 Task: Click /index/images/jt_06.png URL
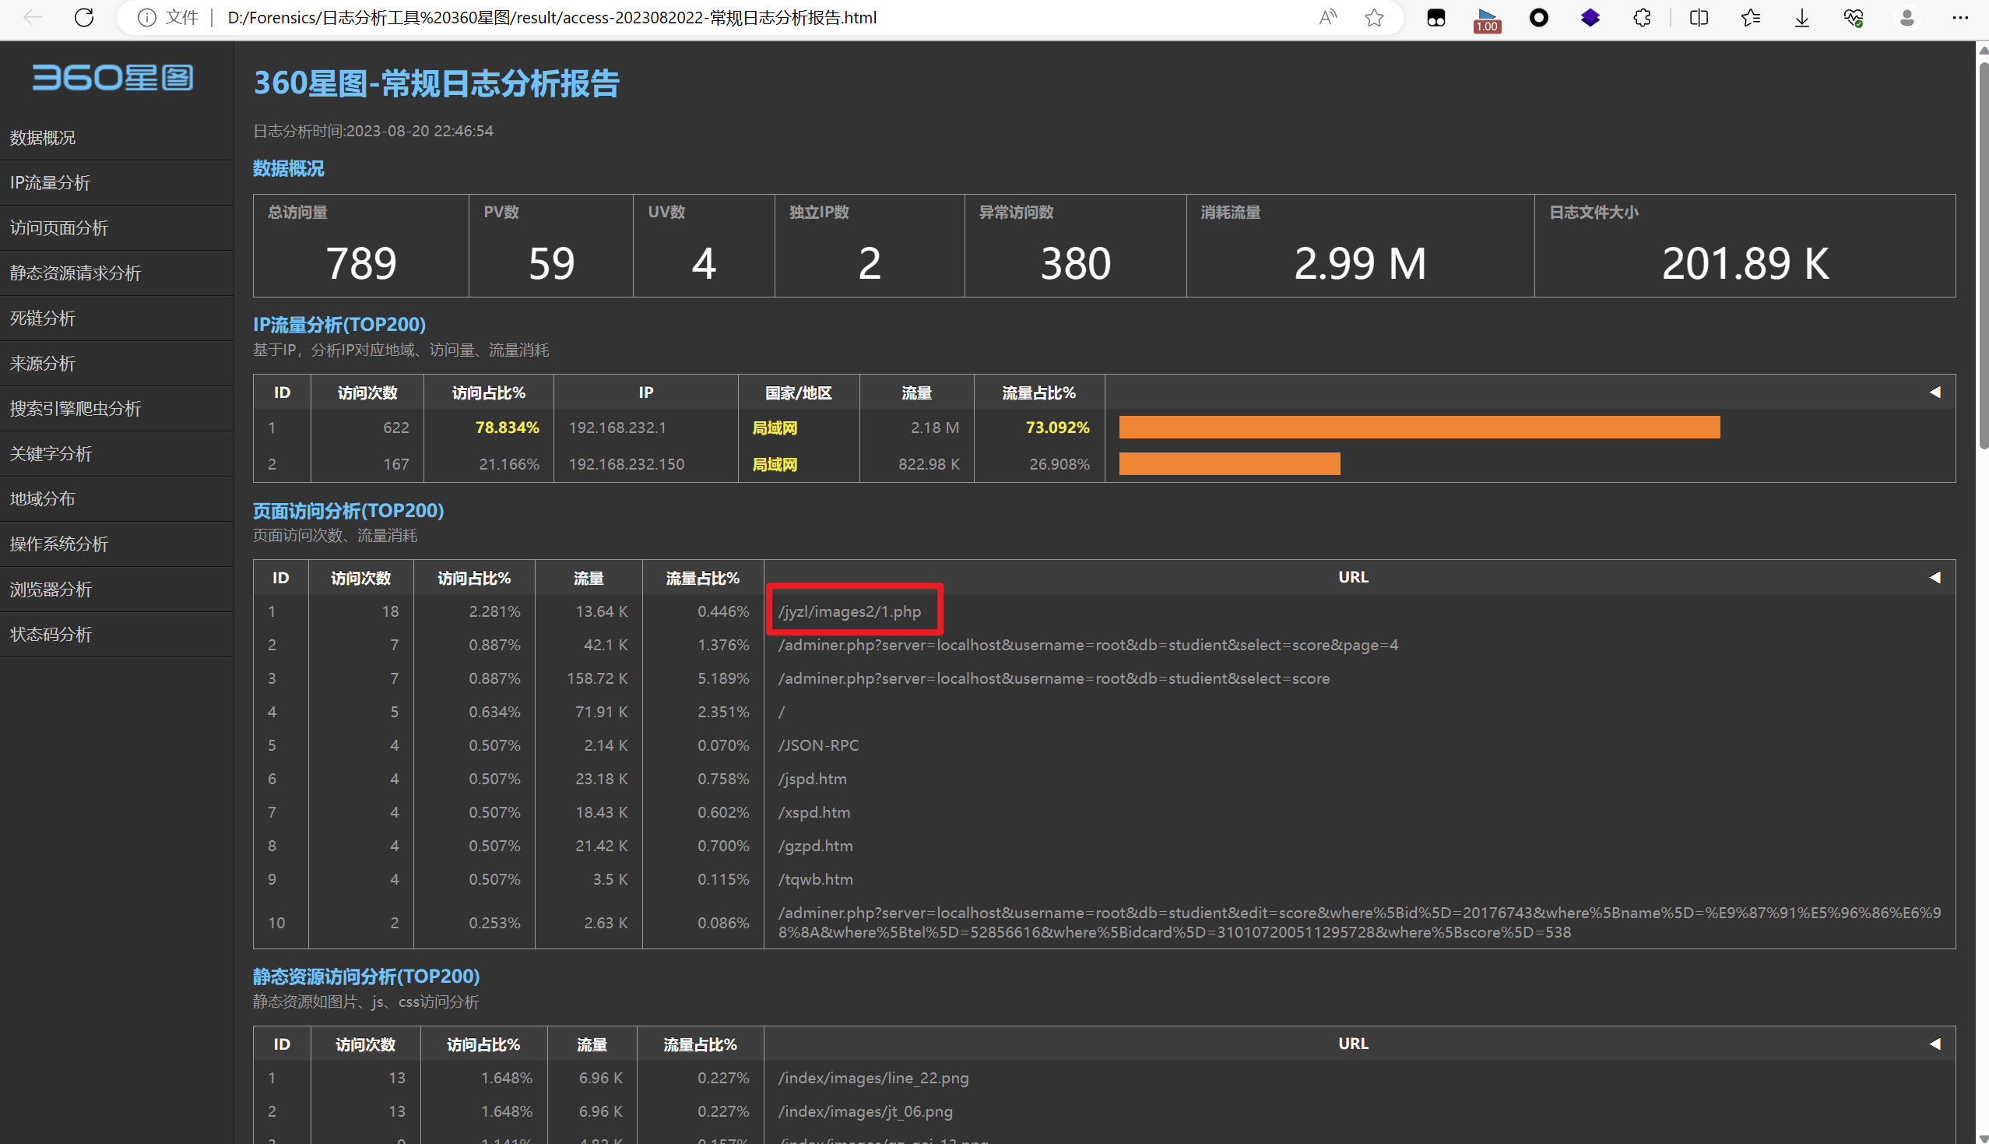[x=866, y=1112]
